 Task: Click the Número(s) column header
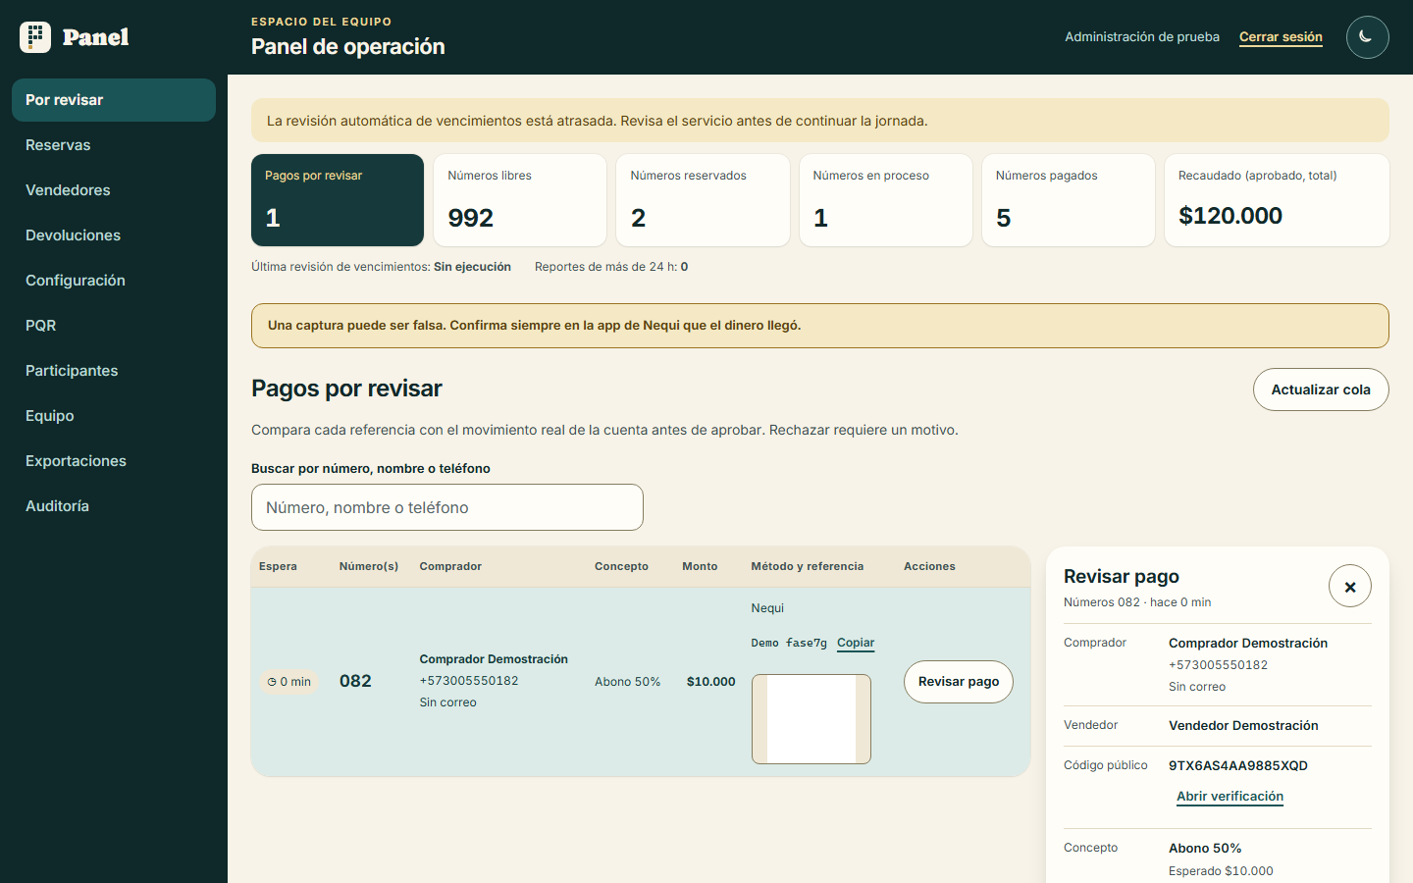click(x=369, y=566)
